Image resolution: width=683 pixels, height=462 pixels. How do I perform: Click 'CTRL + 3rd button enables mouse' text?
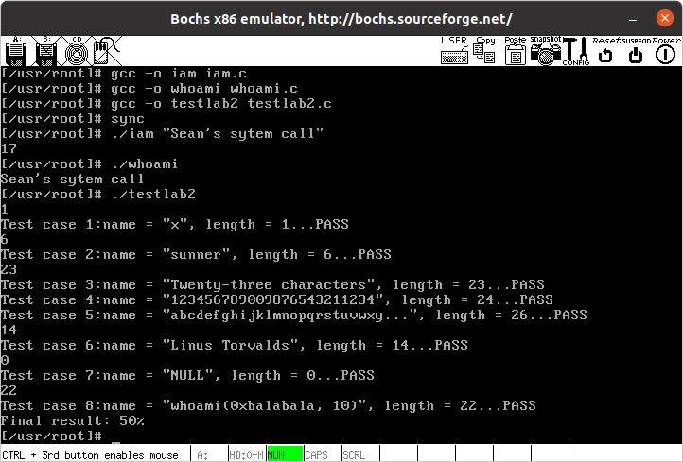(90, 455)
